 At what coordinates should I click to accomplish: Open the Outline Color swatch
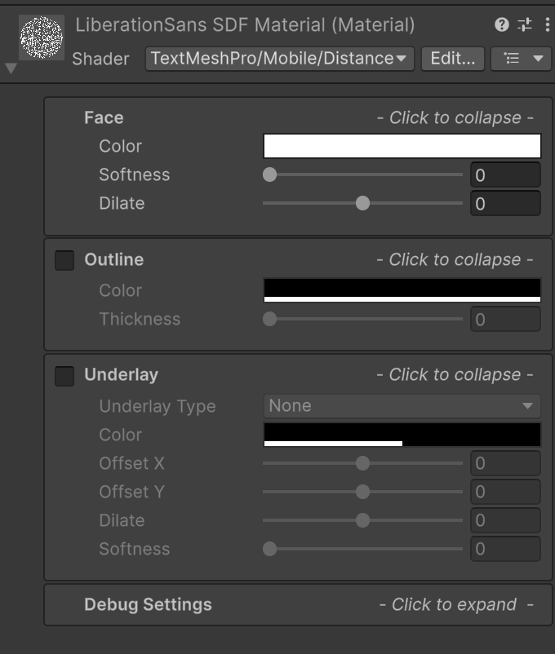coord(402,289)
